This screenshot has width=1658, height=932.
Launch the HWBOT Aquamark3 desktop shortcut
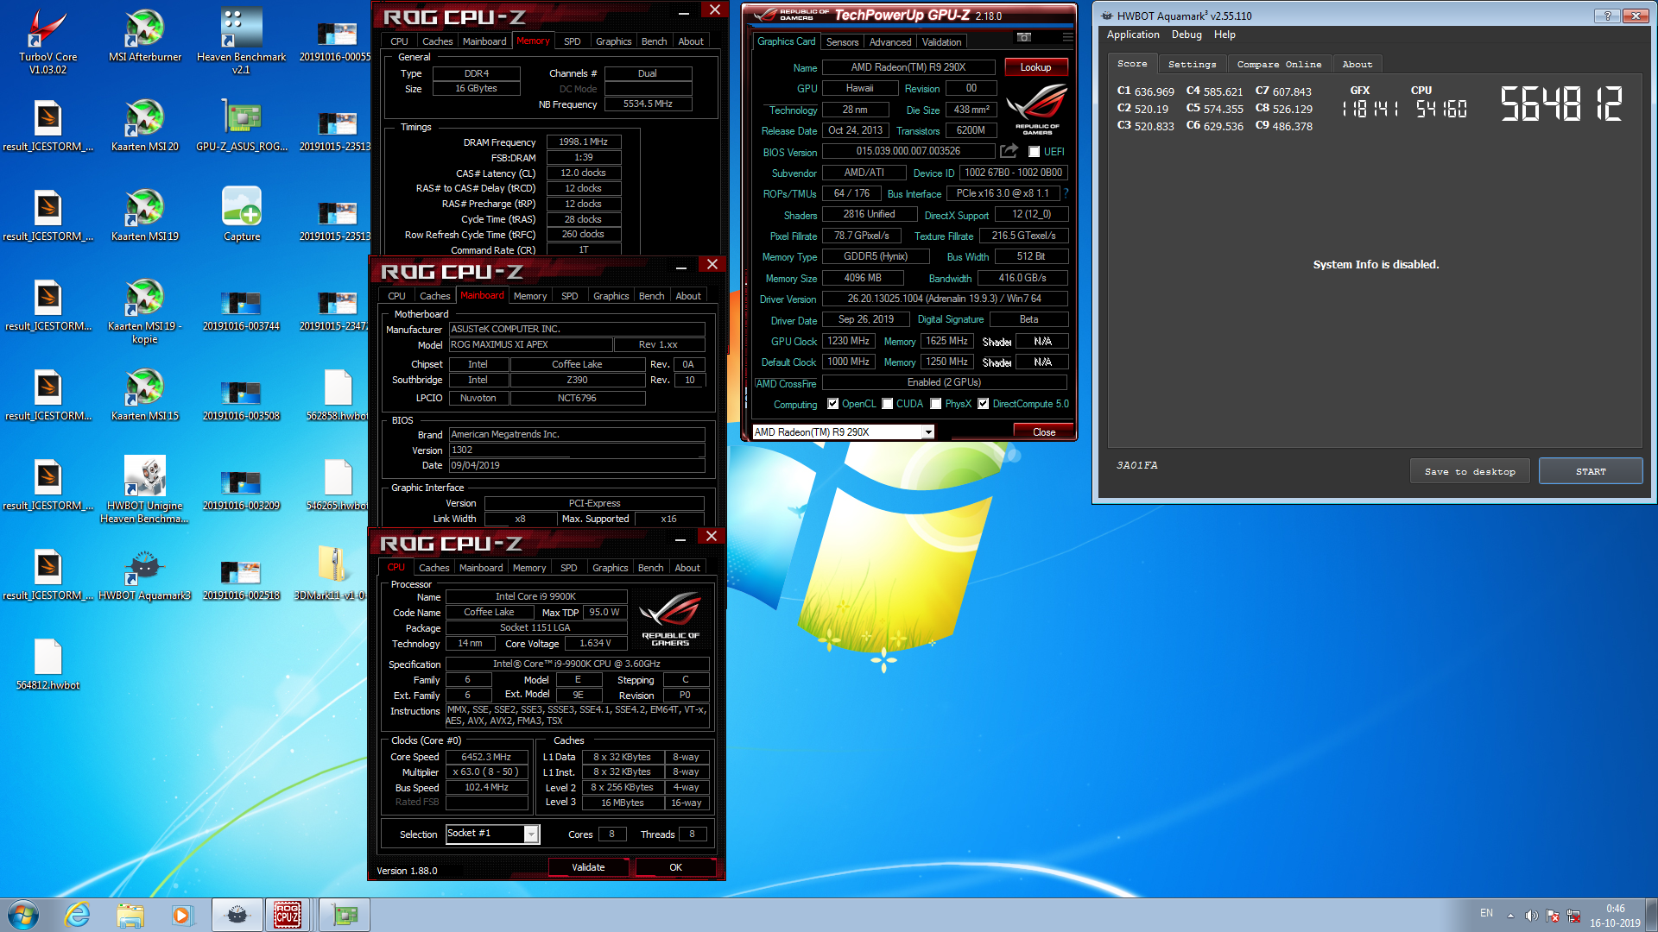point(145,574)
